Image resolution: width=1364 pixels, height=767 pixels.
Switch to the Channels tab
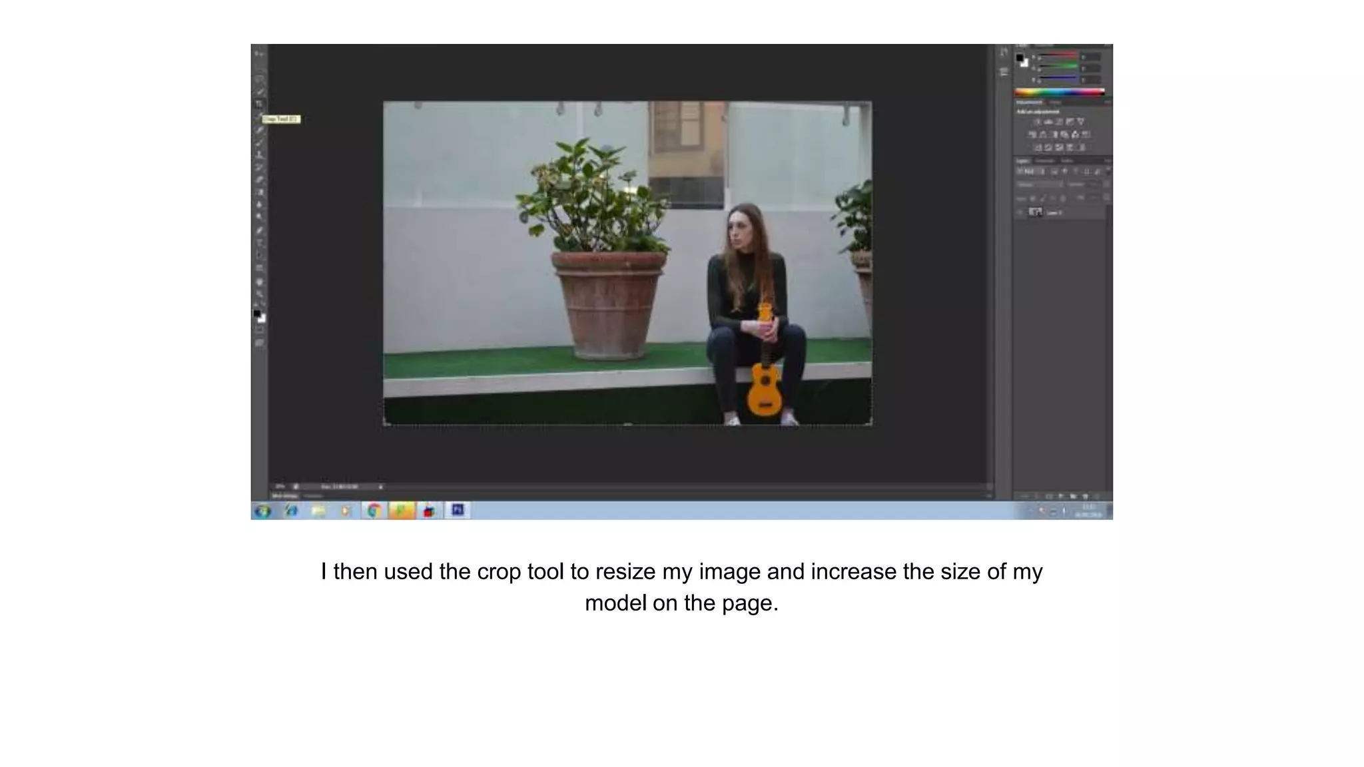[x=1046, y=160]
